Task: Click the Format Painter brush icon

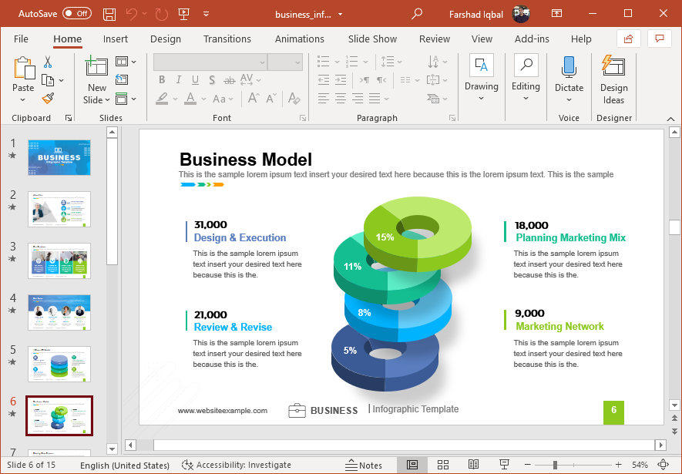Action: pyautogui.click(x=48, y=99)
